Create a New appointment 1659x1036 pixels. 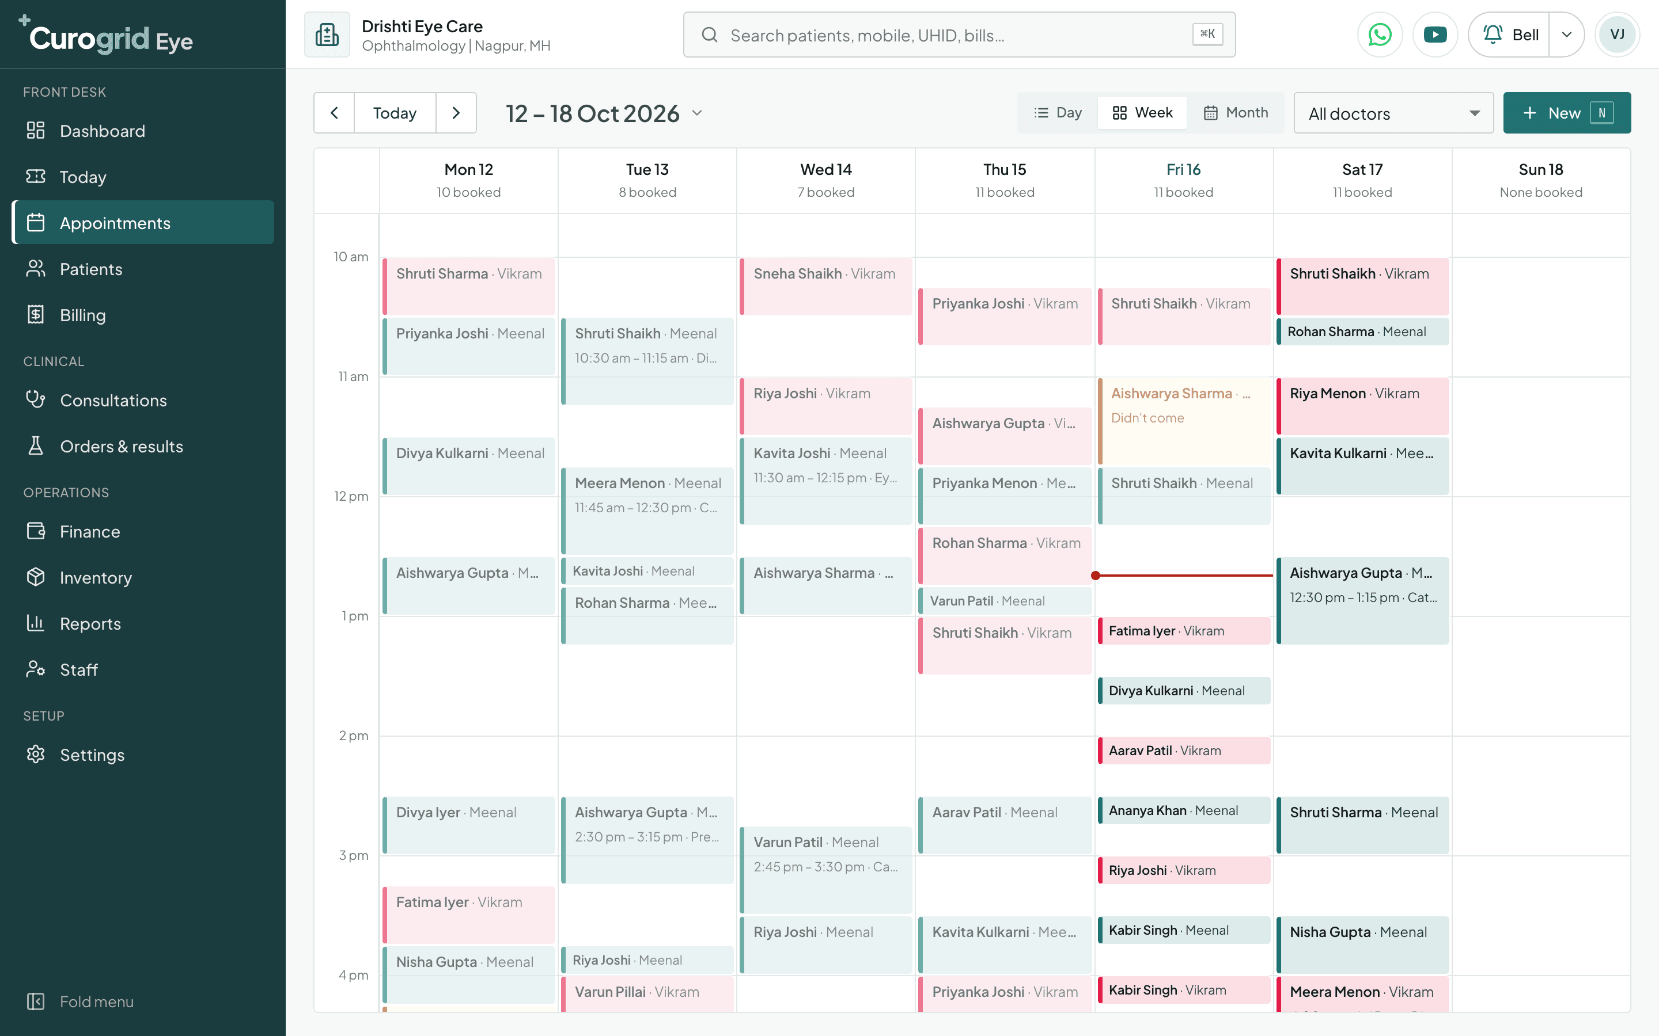1566,112
